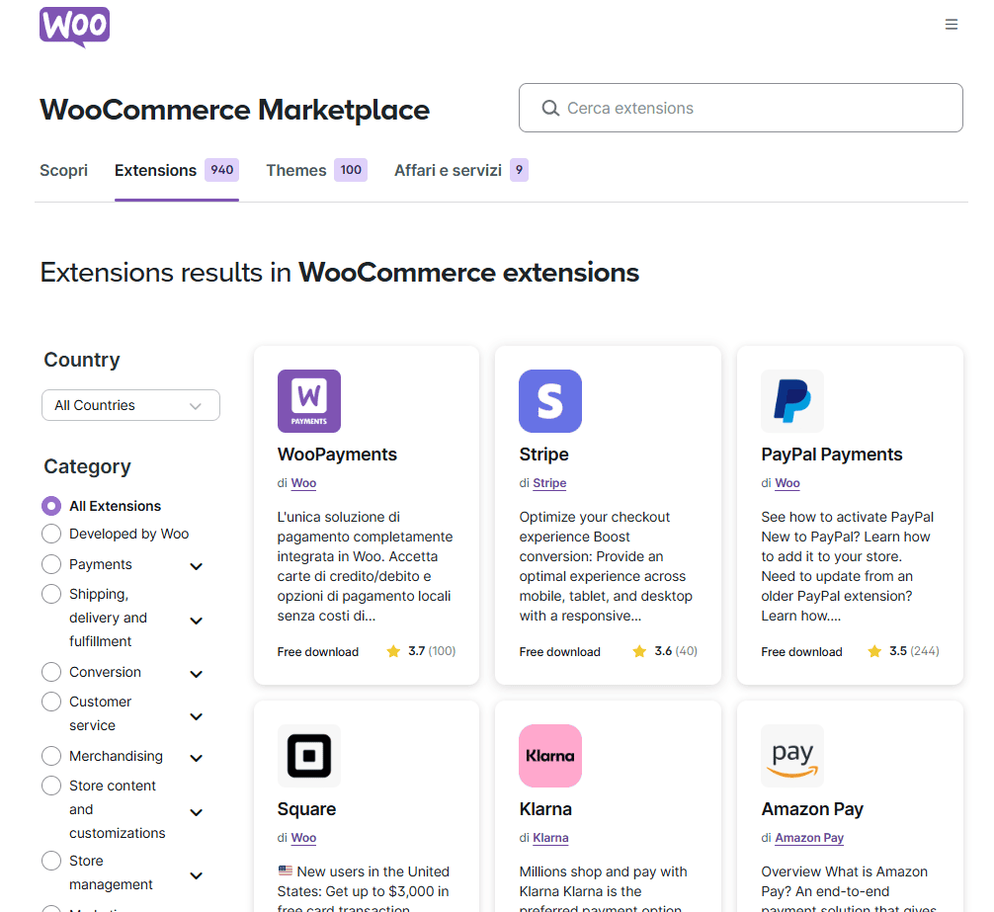Open the Square extension title
Image resolution: width=994 pixels, height=912 pixels.
[x=306, y=809]
